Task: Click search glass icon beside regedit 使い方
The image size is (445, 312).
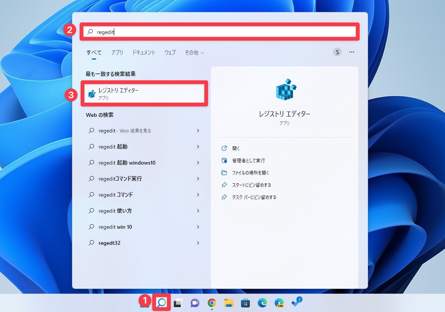Action: point(91,211)
